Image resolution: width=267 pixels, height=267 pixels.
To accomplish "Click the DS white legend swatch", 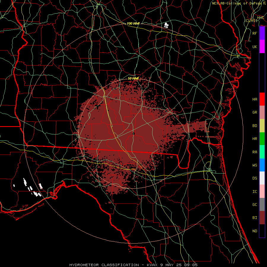I will [262, 178].
